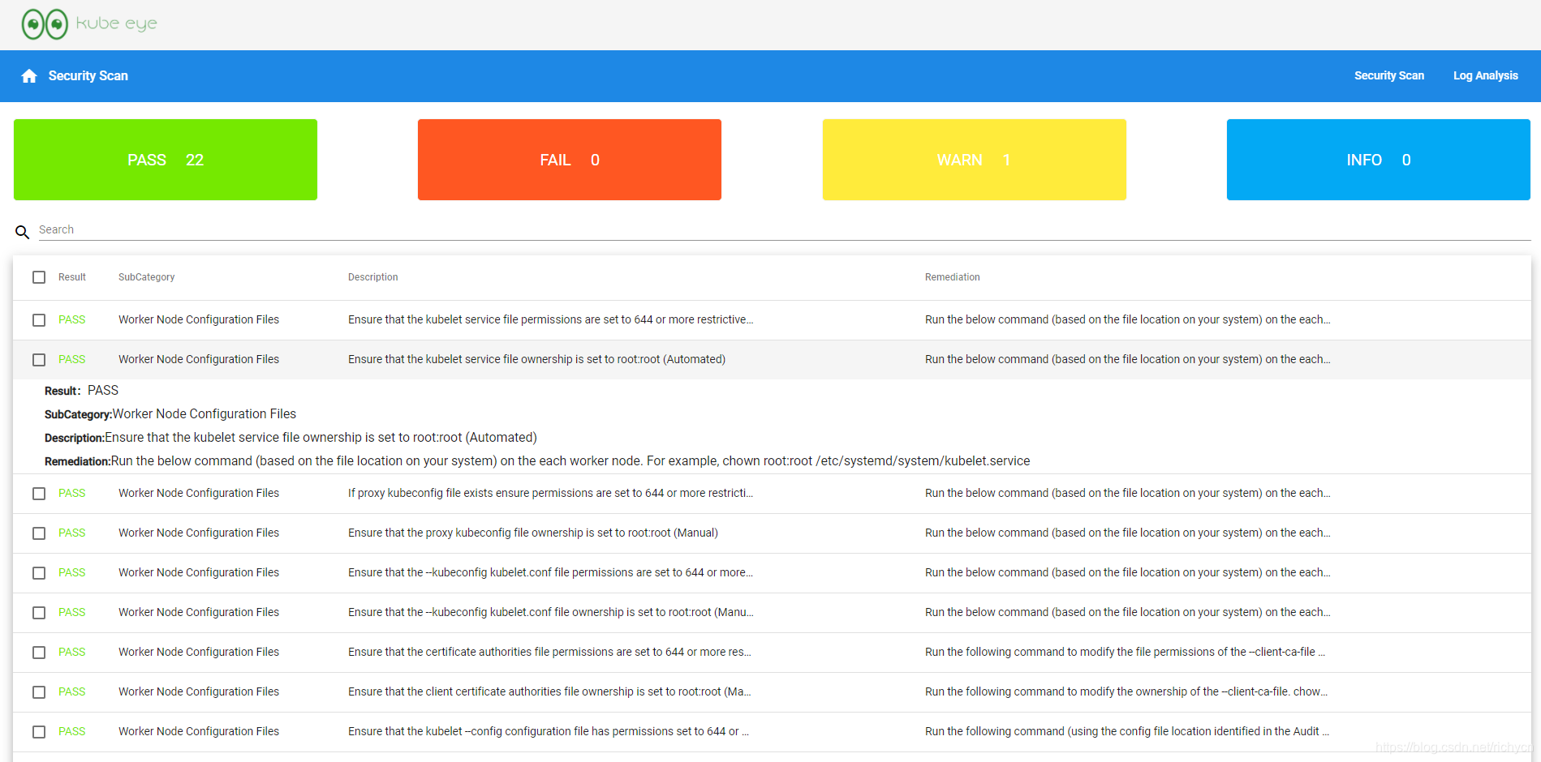1541x762 pixels.
Task: Check the proxy kubeconfig permissions row checkbox
Action: (39, 494)
